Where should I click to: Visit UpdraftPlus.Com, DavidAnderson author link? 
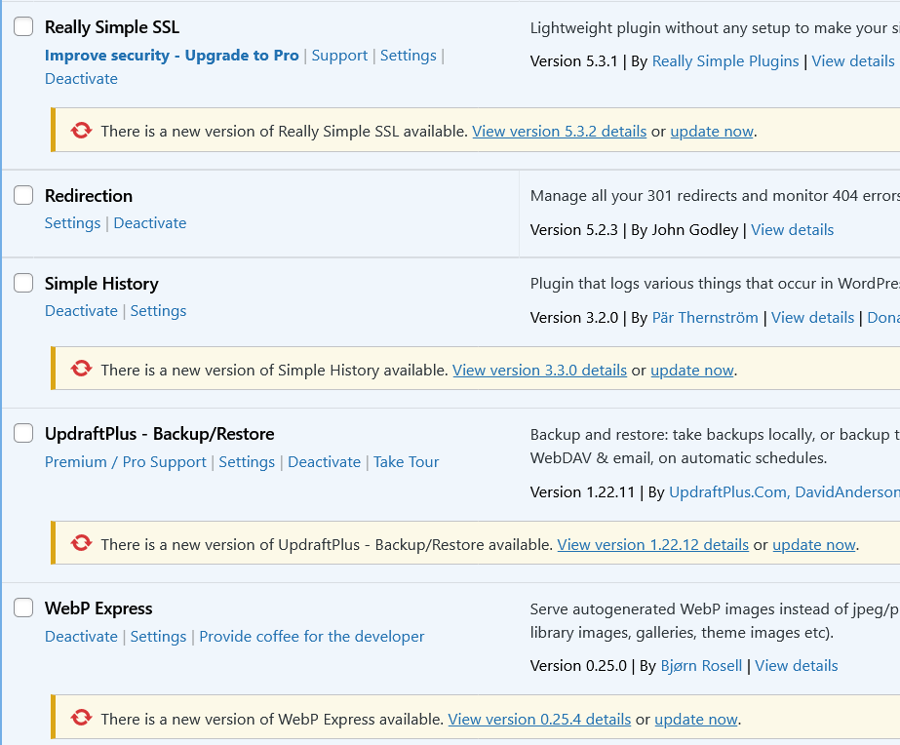click(x=784, y=491)
